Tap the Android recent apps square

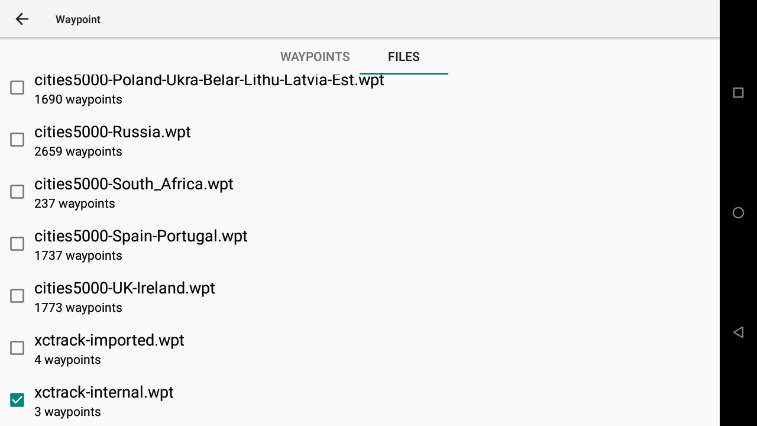pos(738,92)
